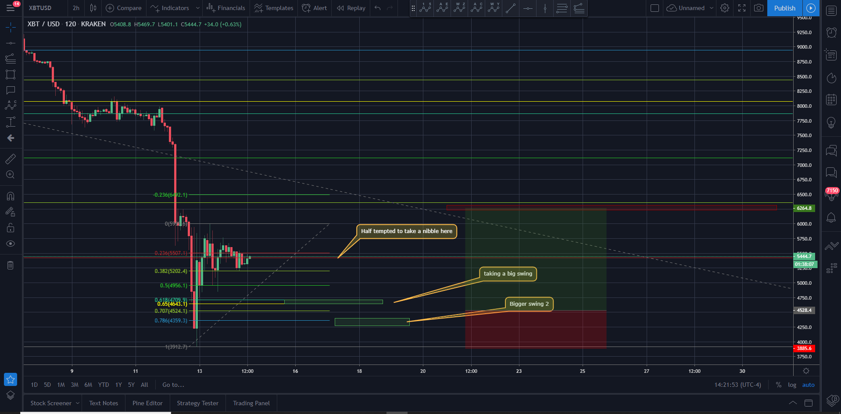This screenshot has height=414, width=841.
Task: Open the Compare symbols dialog
Action: coord(124,8)
